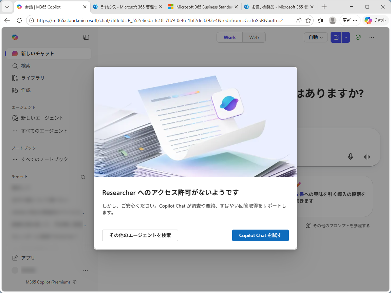391x293 pixels.
Task: Switch to the Microsoft 365 Business Standard tab
Action: pos(200,7)
